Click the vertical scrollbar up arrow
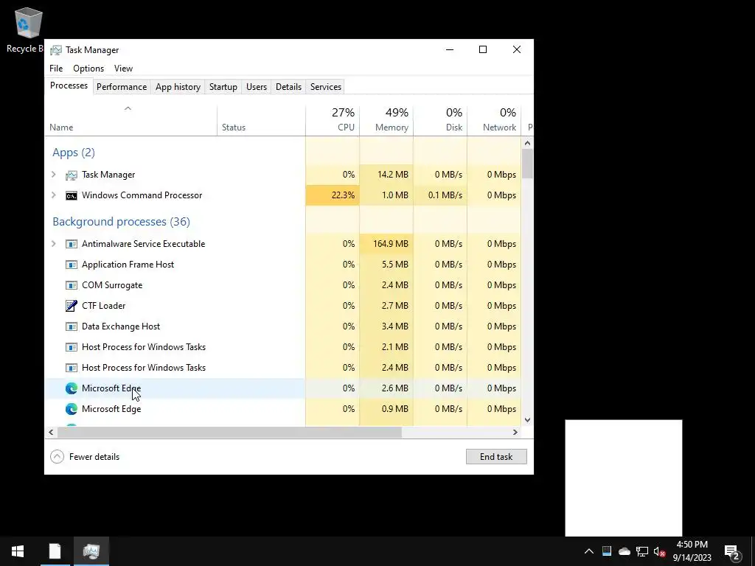Screen dimensions: 755x566 click(527, 143)
